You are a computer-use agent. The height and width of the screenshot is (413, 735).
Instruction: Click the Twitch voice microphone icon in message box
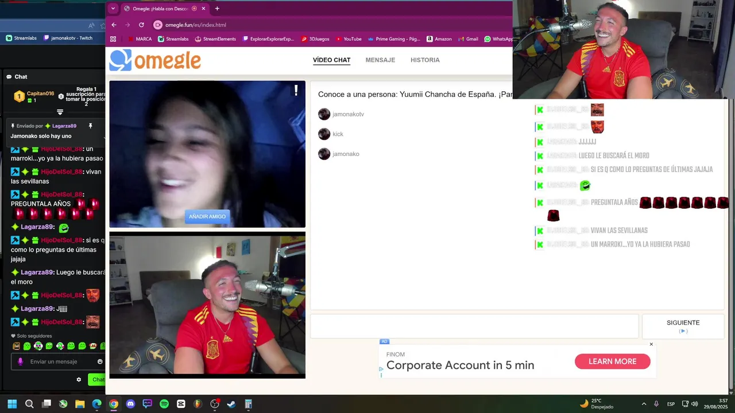pyautogui.click(x=20, y=361)
